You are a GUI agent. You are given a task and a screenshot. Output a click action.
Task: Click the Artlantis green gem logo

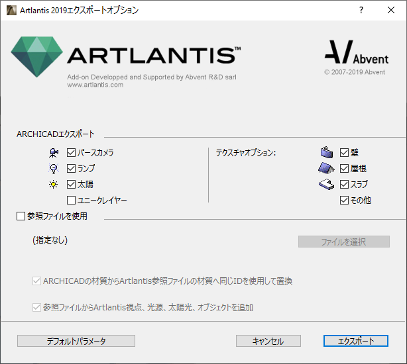(x=37, y=57)
